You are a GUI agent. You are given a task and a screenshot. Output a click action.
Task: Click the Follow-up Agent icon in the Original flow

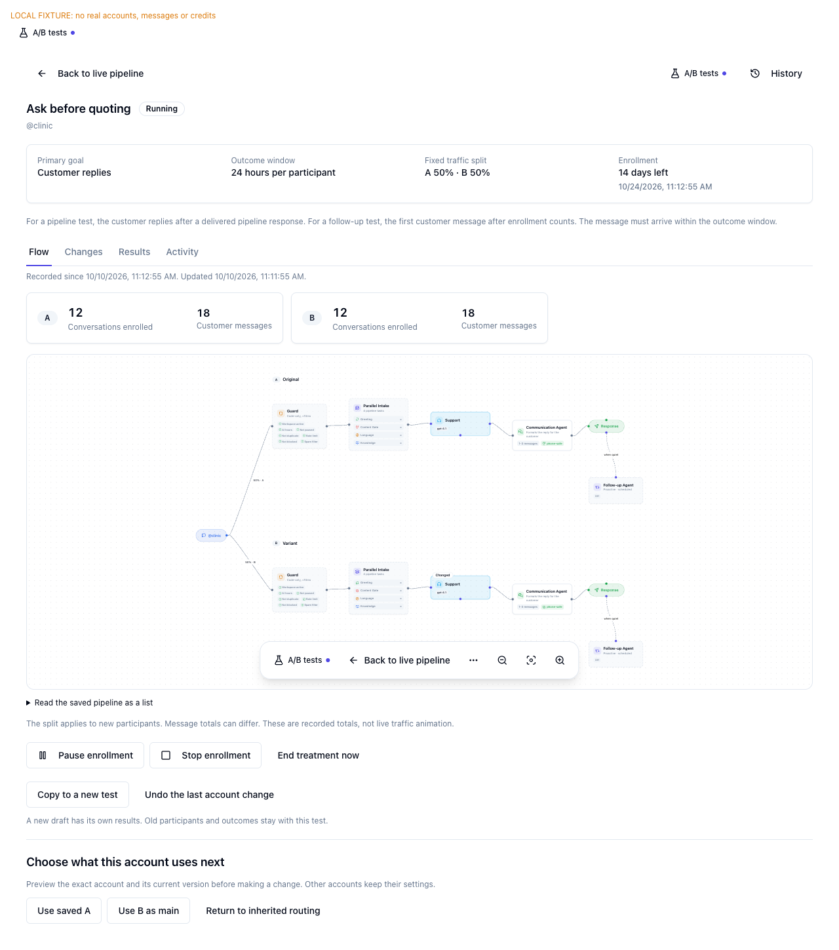coord(597,487)
